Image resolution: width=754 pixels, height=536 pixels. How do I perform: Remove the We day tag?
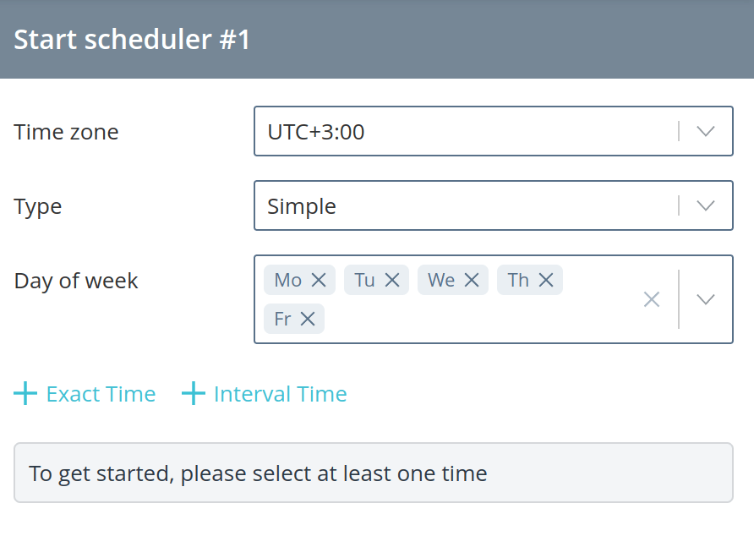coord(472,280)
